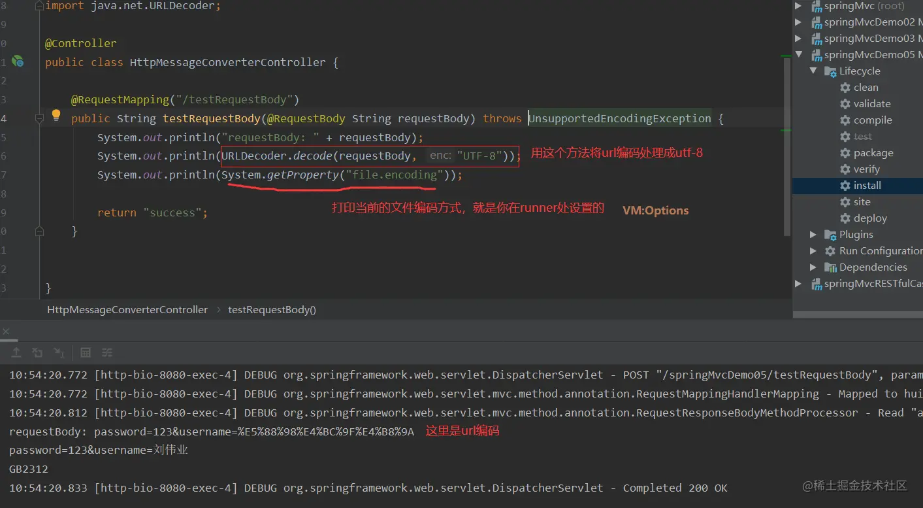
Task: Expand the Plugins node
Action: 813,235
